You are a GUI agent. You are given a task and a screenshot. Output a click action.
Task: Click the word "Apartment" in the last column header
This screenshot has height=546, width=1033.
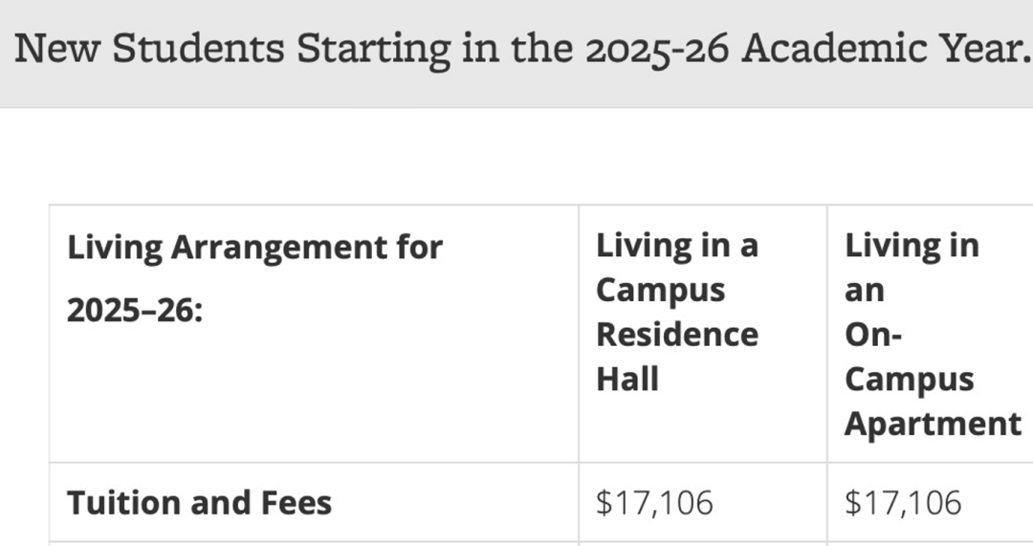[933, 424]
